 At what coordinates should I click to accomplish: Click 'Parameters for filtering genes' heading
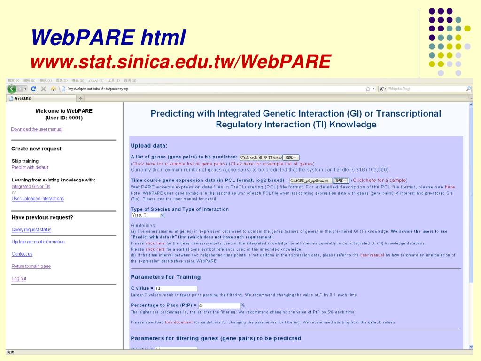(216, 338)
